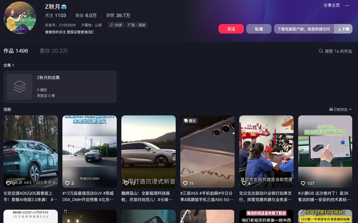
Task: Click 抖音号：Z1553506 text
Action: 60,25
